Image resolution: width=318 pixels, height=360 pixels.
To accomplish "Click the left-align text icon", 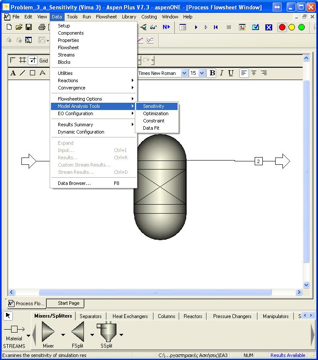I will pos(244,73).
